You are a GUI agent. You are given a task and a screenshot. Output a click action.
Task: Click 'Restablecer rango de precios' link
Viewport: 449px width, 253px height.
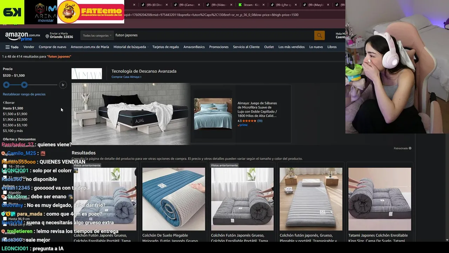[x=24, y=94]
